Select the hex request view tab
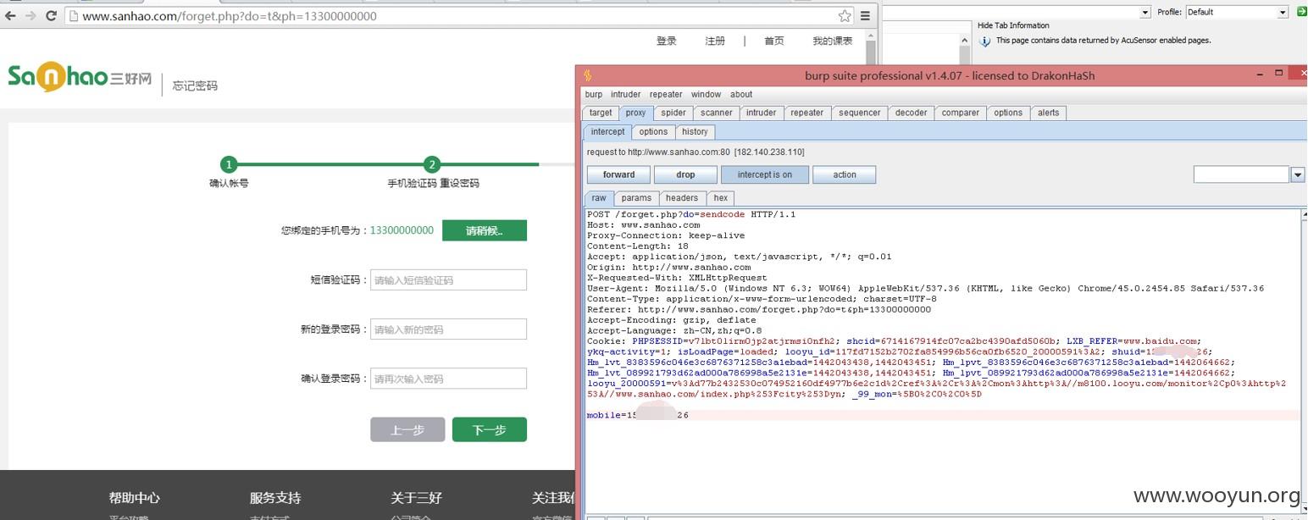Viewport: 1308px width, 520px height. [720, 198]
